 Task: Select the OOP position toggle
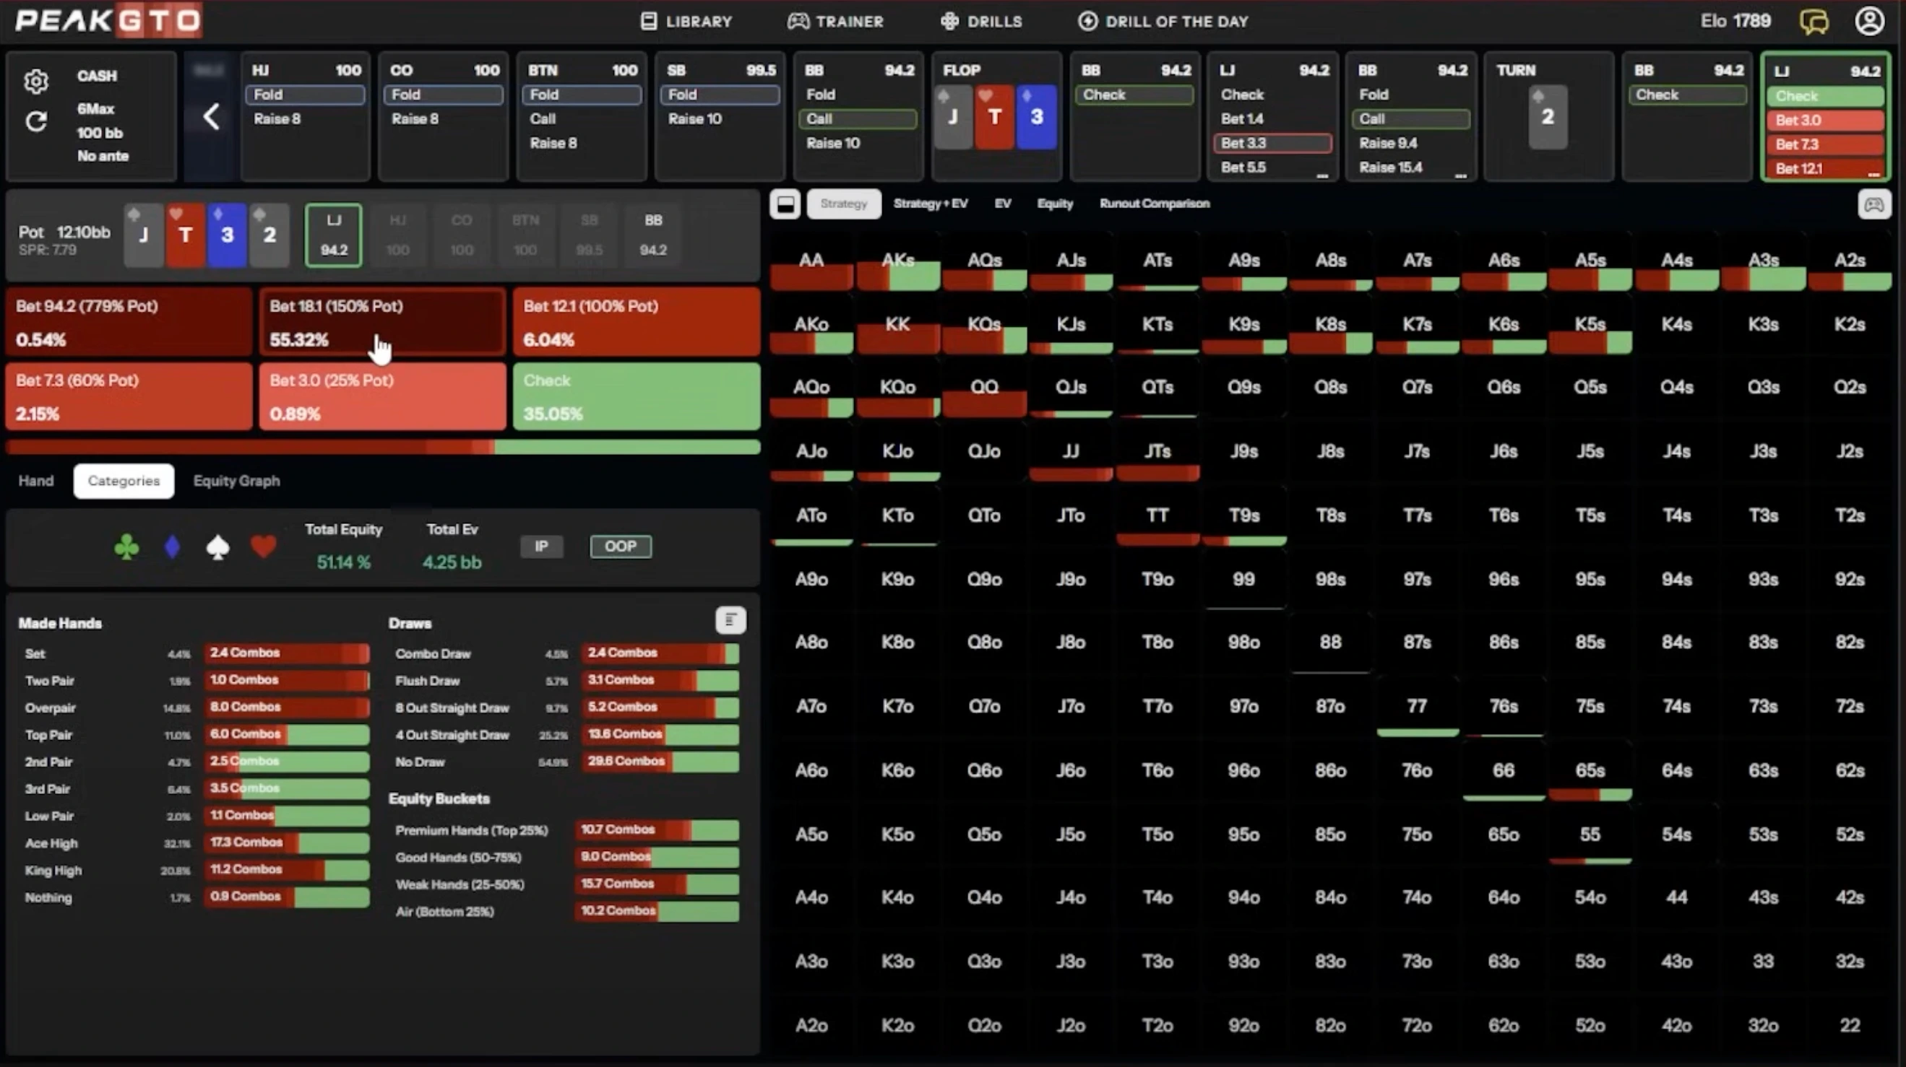(x=620, y=546)
